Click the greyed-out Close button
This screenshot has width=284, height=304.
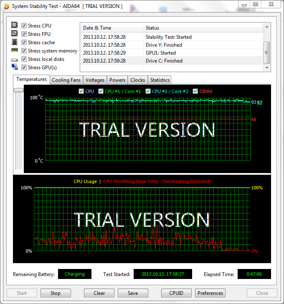tap(262, 293)
